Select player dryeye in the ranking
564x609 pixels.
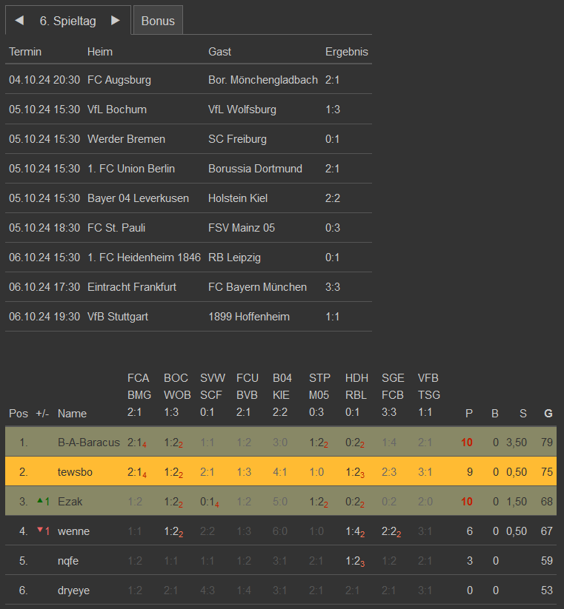click(x=74, y=590)
